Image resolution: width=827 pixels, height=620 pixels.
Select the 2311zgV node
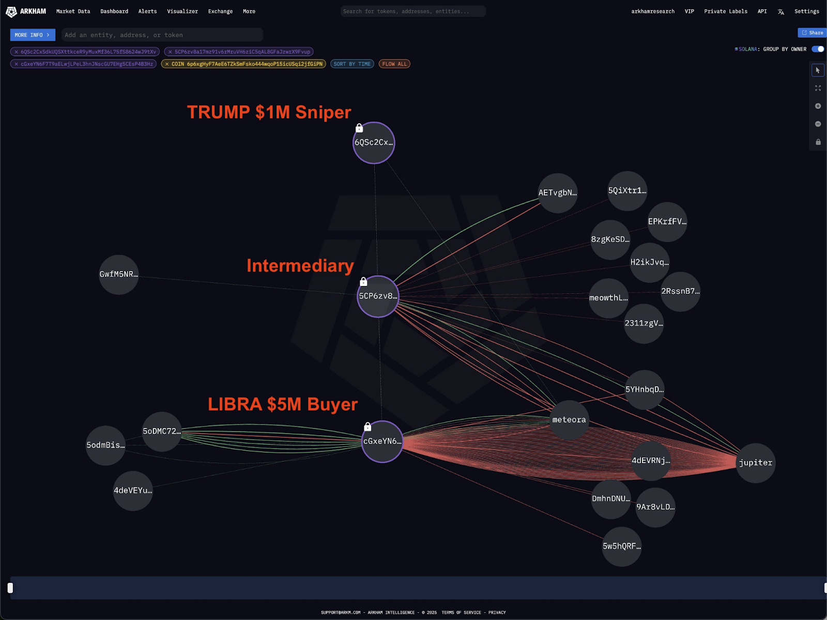click(x=644, y=324)
